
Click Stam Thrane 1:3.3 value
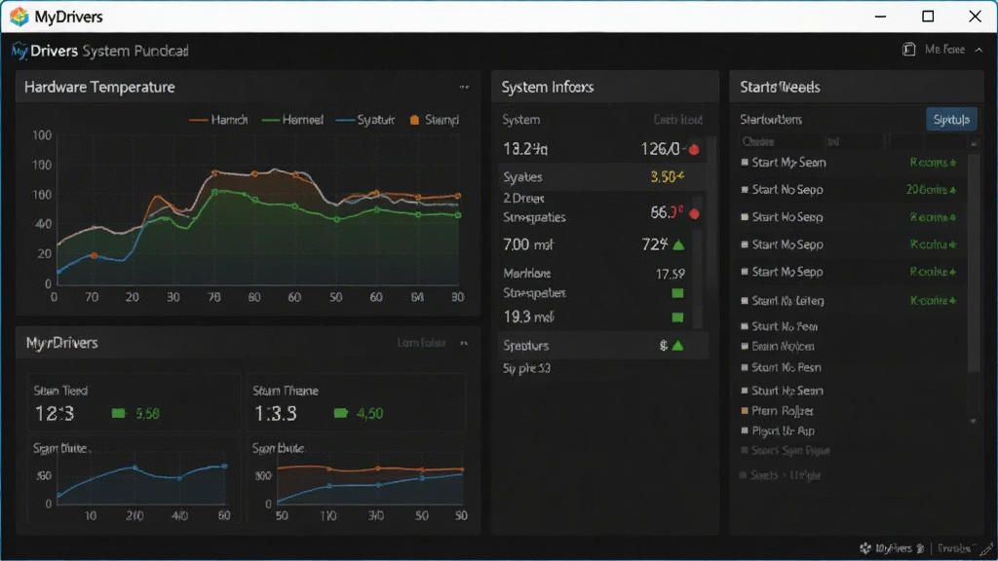[276, 414]
